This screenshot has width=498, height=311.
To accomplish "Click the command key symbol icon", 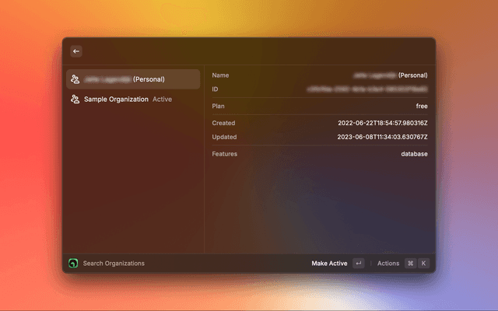I will pyautogui.click(x=410, y=264).
